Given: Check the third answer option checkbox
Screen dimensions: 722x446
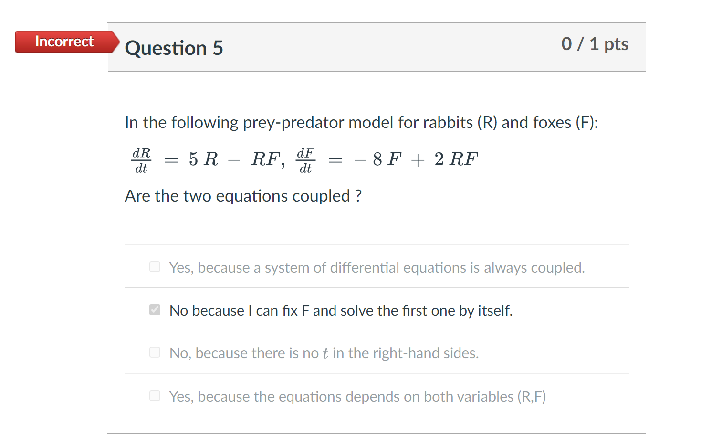Looking at the screenshot, I should [x=155, y=352].
